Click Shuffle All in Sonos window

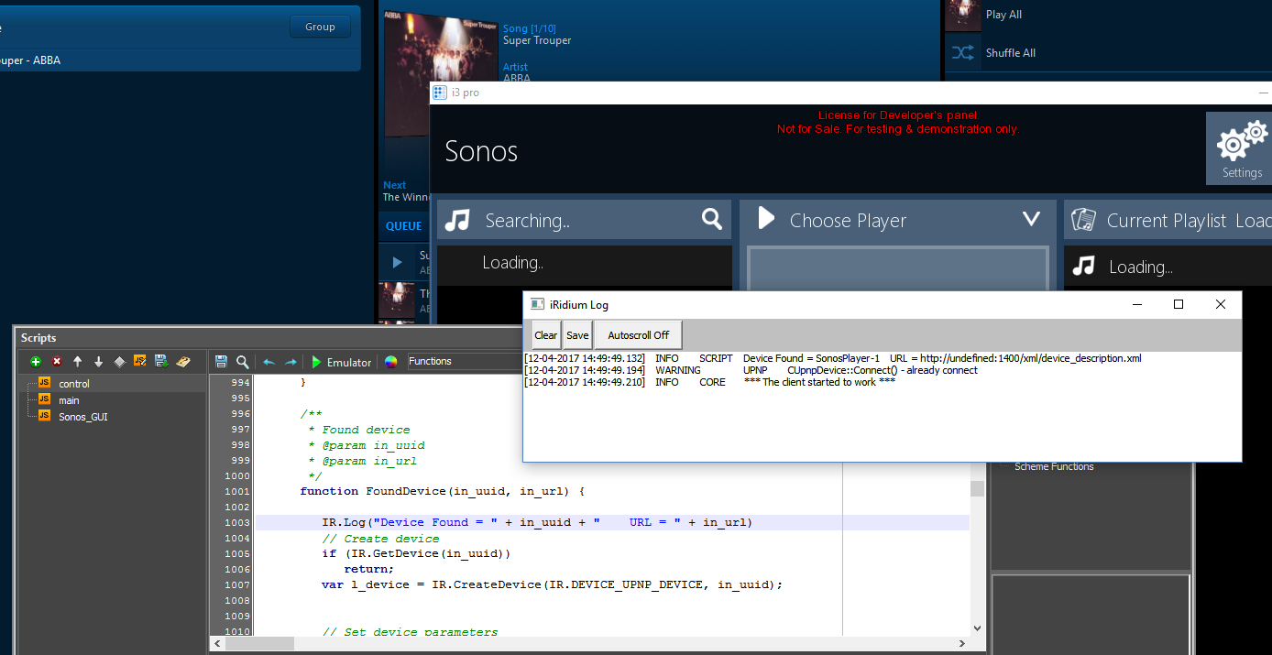click(x=1010, y=53)
